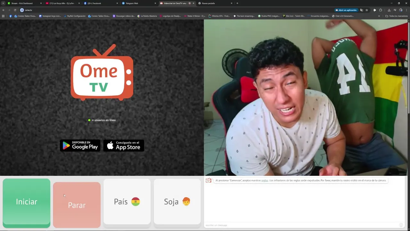This screenshot has height=231, width=410.
Task: Open the reglas link in chat
Action: click(x=265, y=181)
